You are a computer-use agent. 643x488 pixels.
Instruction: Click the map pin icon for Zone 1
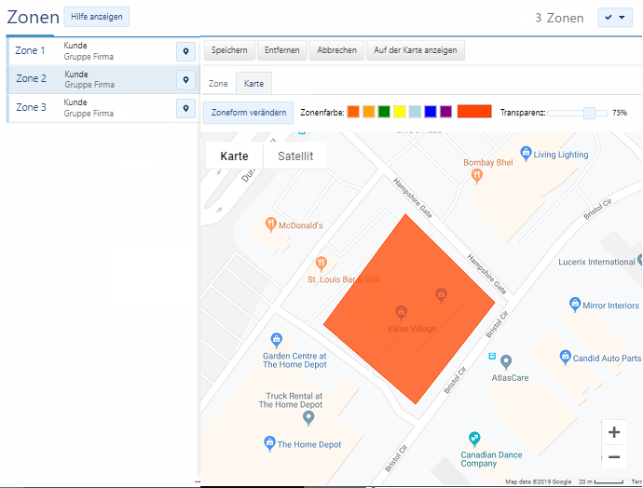(185, 51)
